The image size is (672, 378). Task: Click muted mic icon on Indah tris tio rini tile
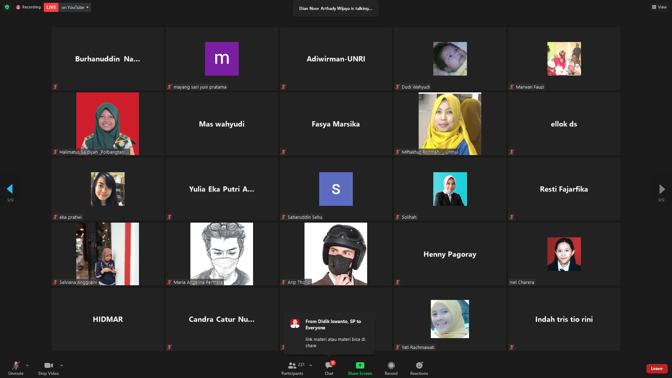pyautogui.click(x=512, y=347)
